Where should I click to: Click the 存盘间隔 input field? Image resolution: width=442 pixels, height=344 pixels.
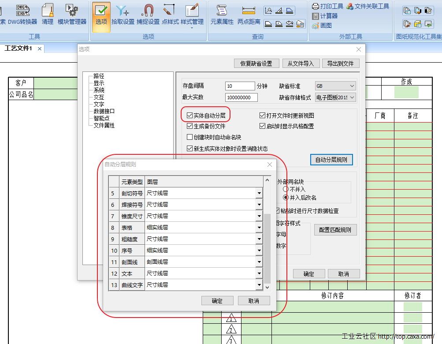coord(240,86)
